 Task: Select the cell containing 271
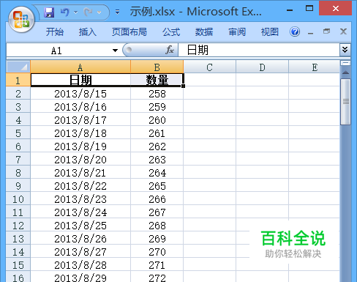pos(157,265)
